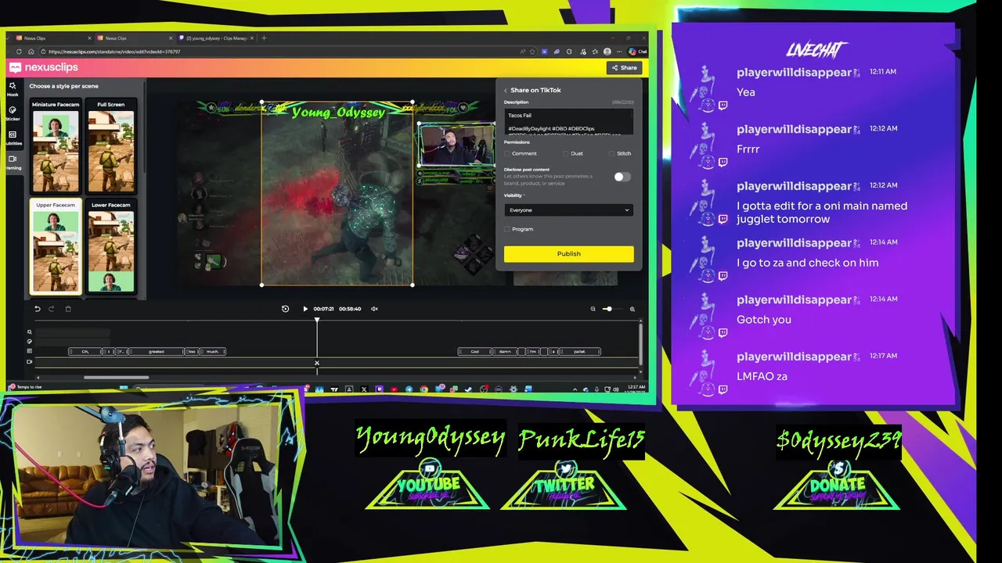Select the 'God' subtitle clip
1002x563 pixels.
pyautogui.click(x=474, y=352)
